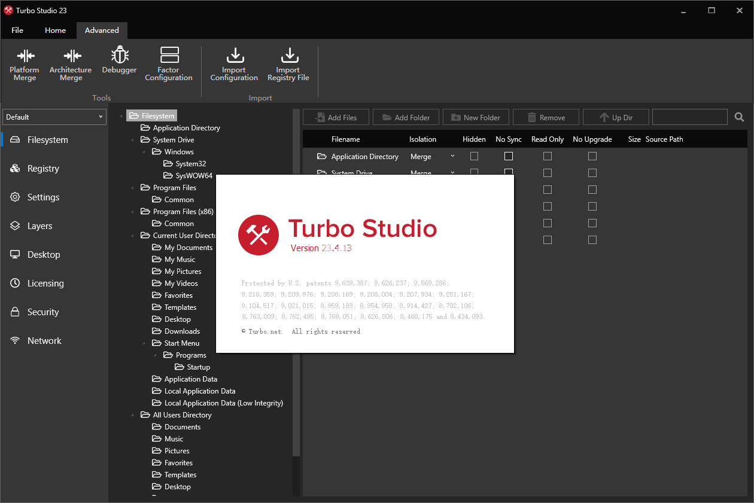
Task: Toggle No Sync for Application Directory row
Action: [509, 156]
